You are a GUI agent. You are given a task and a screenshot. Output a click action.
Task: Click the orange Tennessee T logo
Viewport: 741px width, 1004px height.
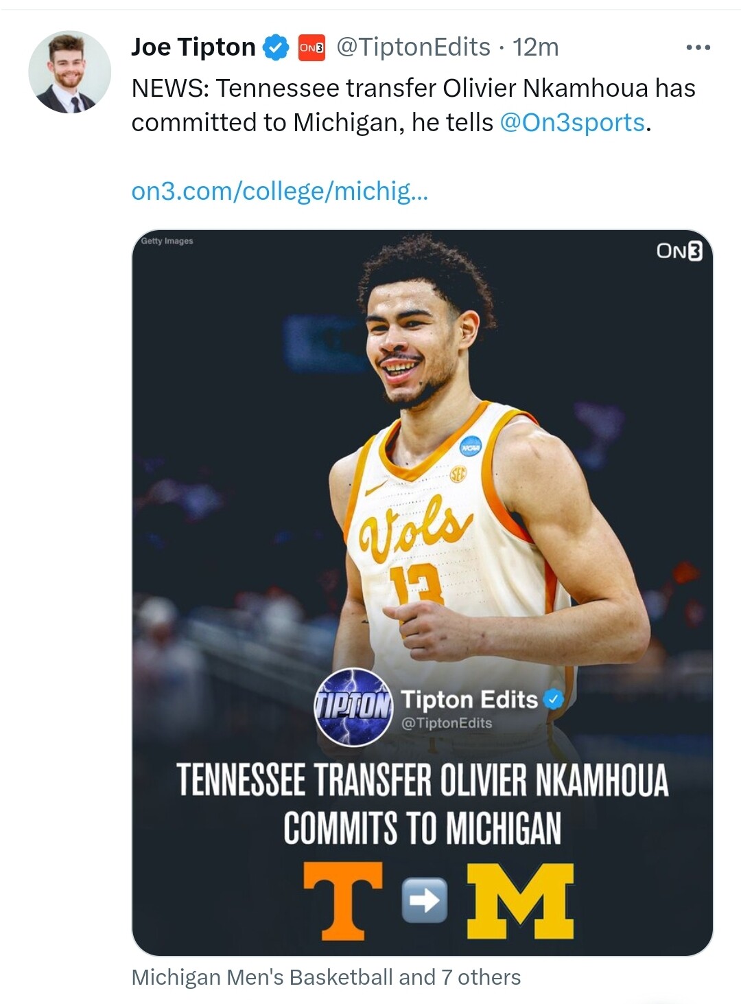(343, 900)
